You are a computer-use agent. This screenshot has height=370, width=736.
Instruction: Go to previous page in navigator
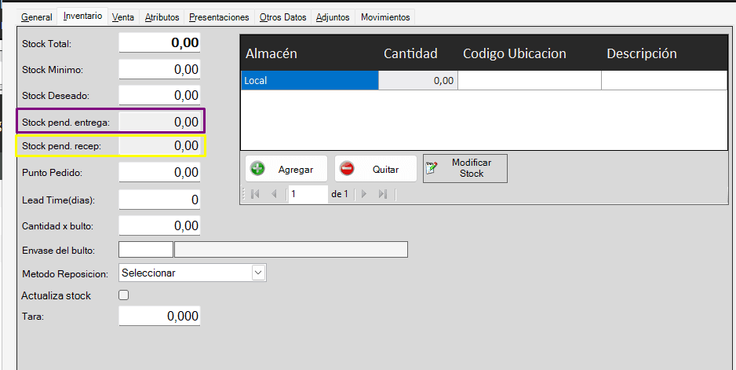coord(274,194)
